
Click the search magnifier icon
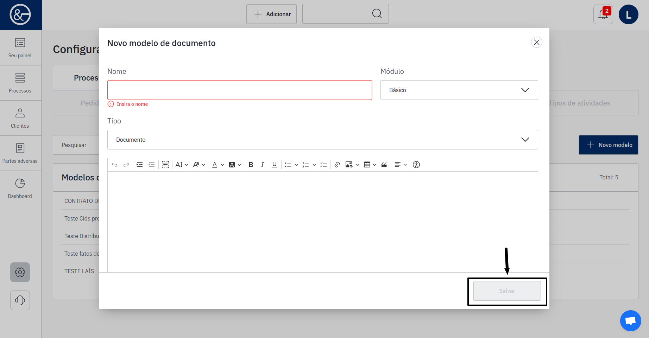pos(377,14)
